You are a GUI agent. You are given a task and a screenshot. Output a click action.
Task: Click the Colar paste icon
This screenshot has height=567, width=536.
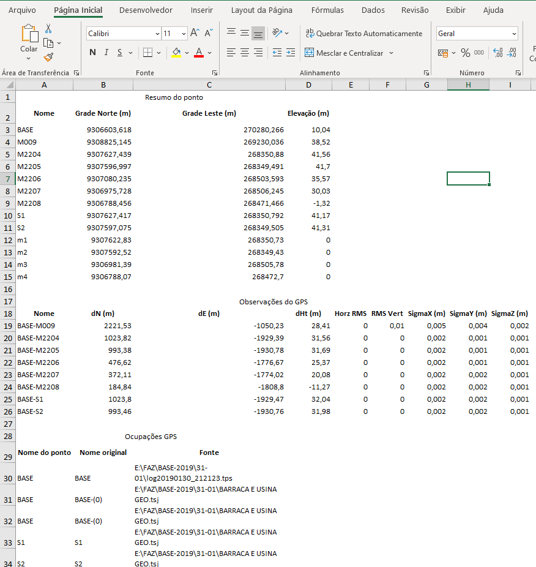(x=29, y=36)
